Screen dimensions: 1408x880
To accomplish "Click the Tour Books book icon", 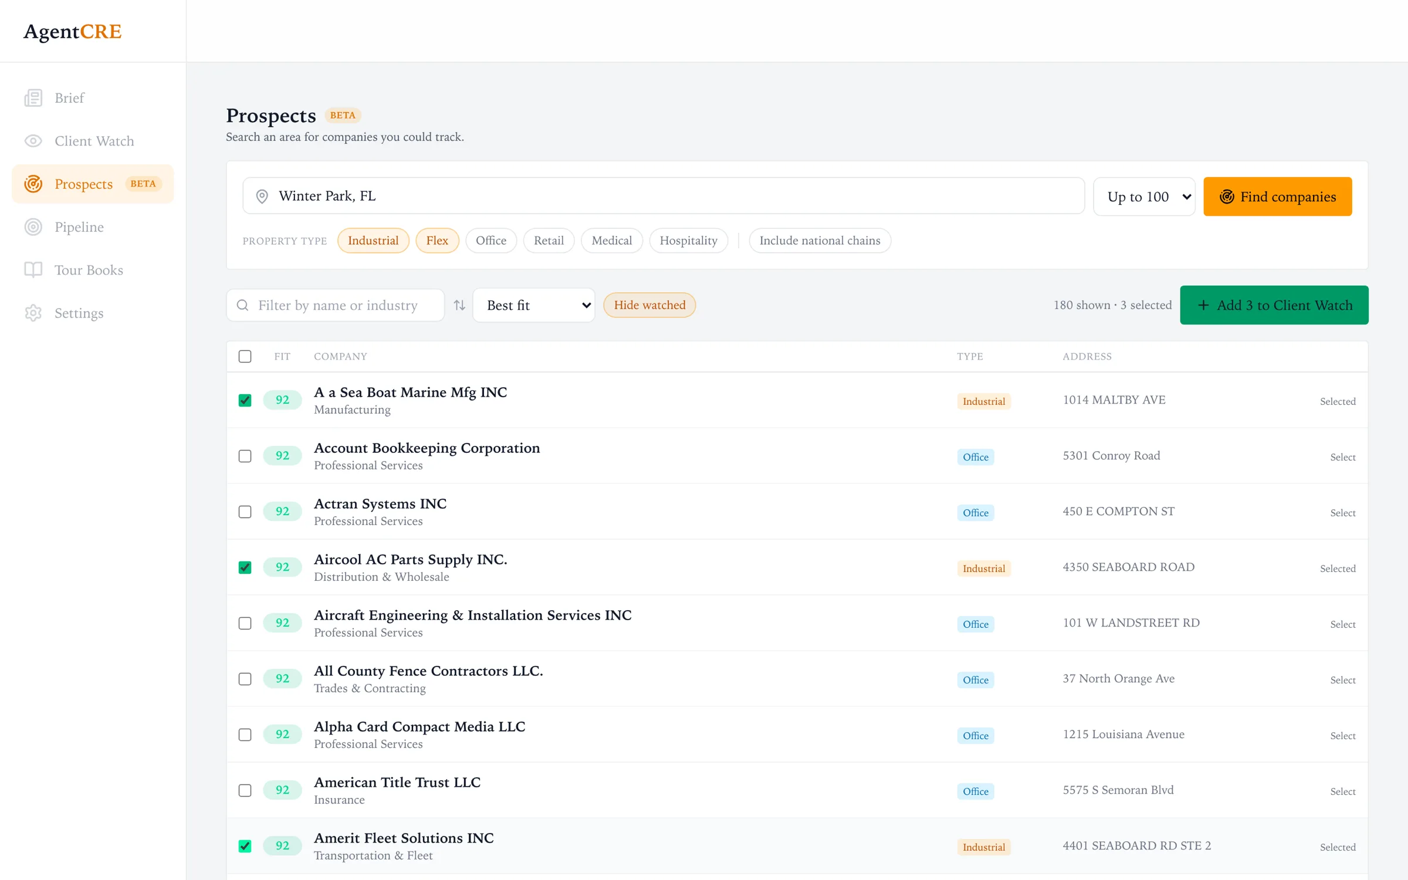I will 33,270.
